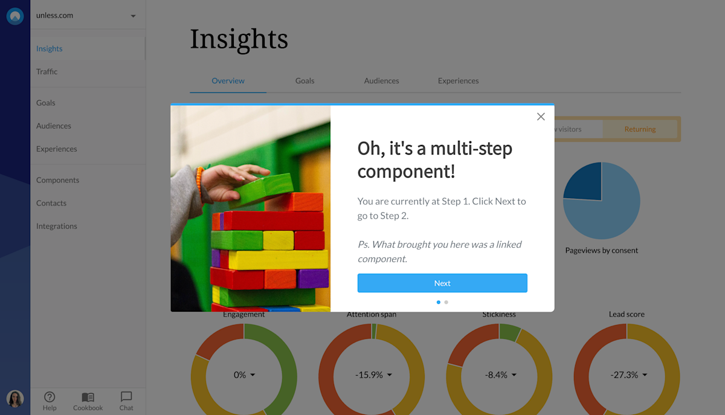The height and width of the screenshot is (415, 725).
Task: Open the Cookbook
Action: (88, 401)
